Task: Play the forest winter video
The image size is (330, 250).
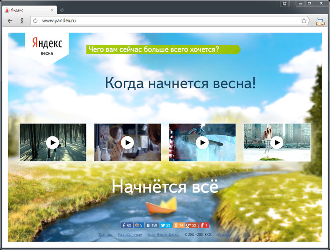Action: pos(53,143)
